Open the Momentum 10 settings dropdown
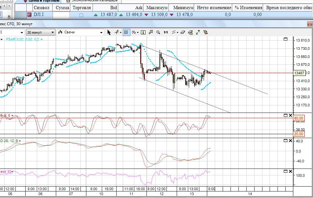 pyautogui.click(x=12, y=171)
